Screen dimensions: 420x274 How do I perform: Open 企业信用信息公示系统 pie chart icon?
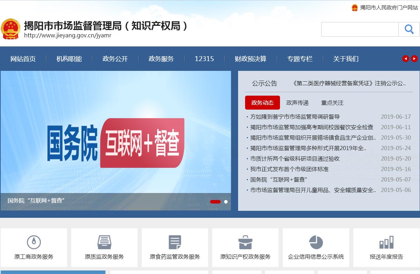tap(316, 242)
